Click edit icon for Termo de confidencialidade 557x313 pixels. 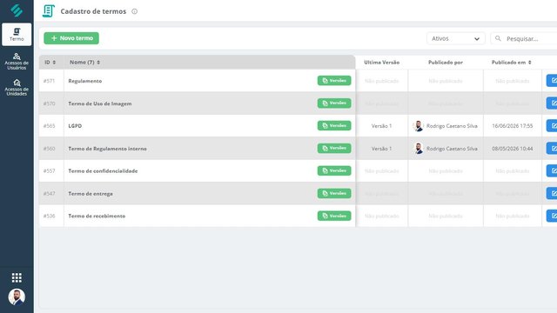pyautogui.click(x=553, y=170)
